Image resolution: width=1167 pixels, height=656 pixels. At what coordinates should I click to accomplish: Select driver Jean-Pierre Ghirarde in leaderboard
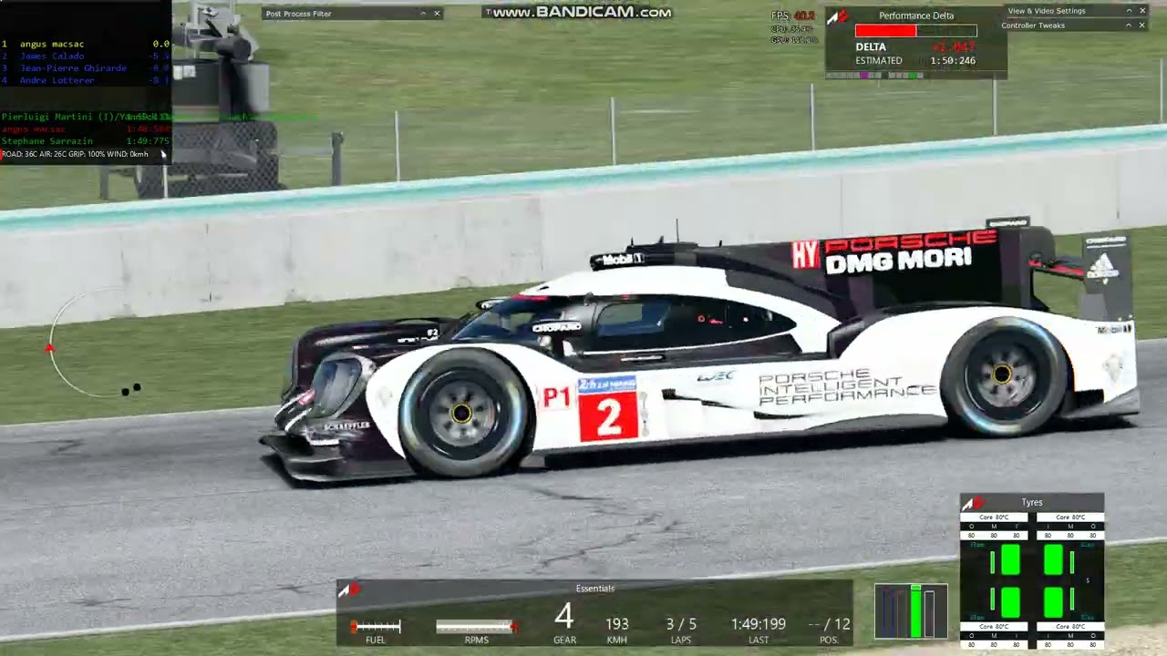point(86,68)
